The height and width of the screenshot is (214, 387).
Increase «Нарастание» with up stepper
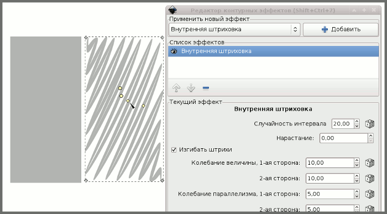click(371, 136)
